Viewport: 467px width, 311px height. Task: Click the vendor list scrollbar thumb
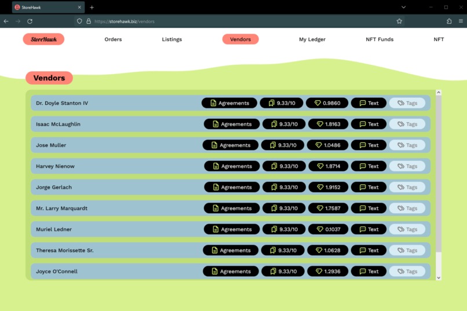point(439,174)
